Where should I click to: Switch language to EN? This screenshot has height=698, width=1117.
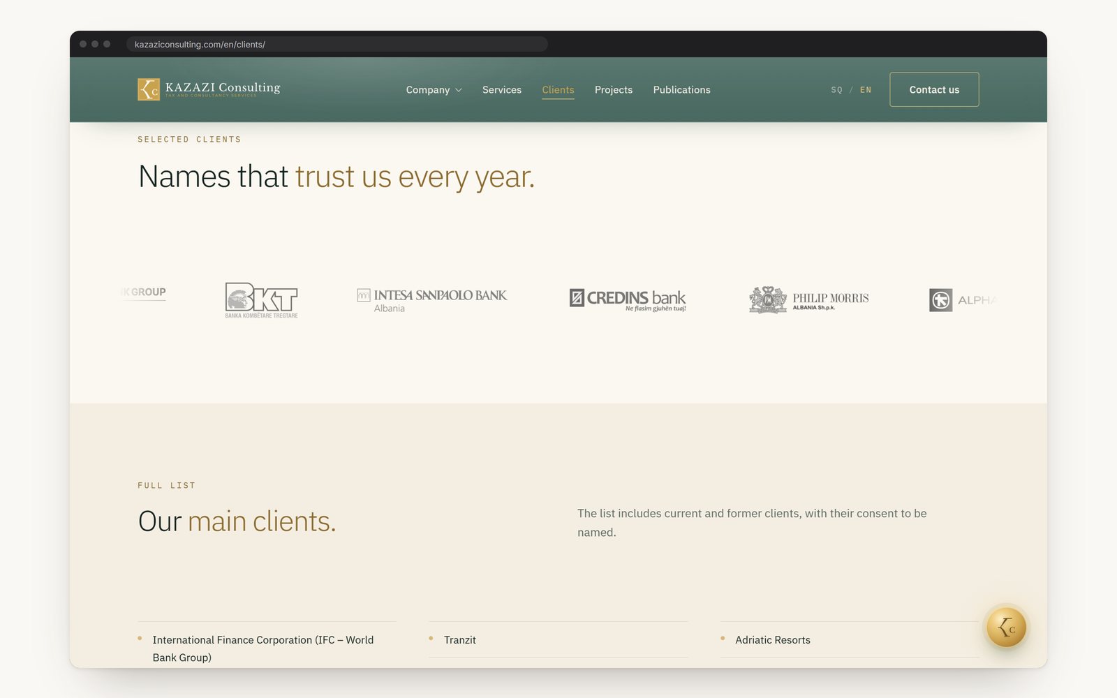(866, 90)
